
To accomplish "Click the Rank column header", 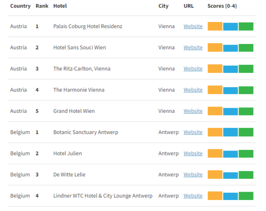I will [x=42, y=6].
